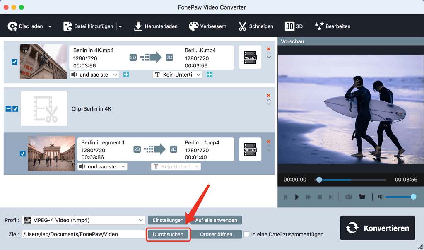424x250 pixels.
Task: Select the Berlin in 4K.mp4 thumbnail
Action: 43,62
